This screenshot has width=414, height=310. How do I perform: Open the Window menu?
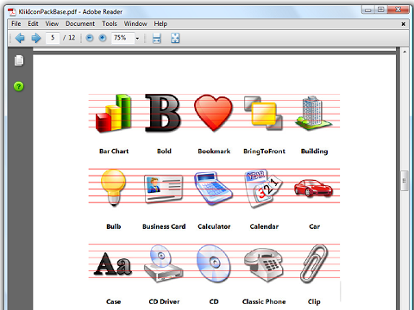tap(135, 23)
